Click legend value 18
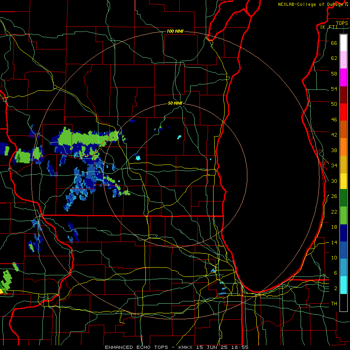Viewport: 350px width, 350px height. click(334, 227)
